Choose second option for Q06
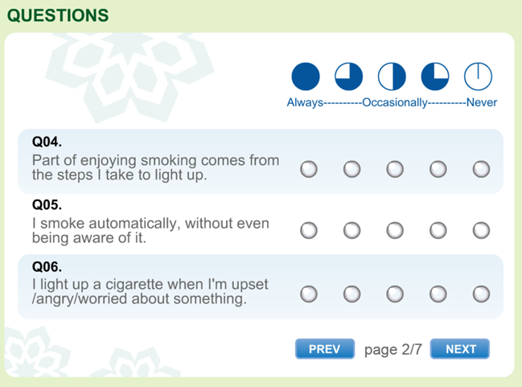Viewport: 522px width, 387px height. 351,294
